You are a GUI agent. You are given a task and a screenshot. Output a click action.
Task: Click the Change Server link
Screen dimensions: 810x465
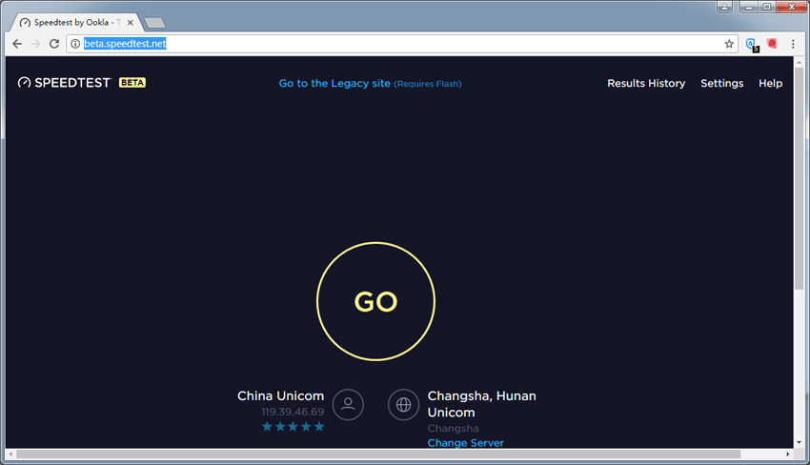click(x=465, y=443)
